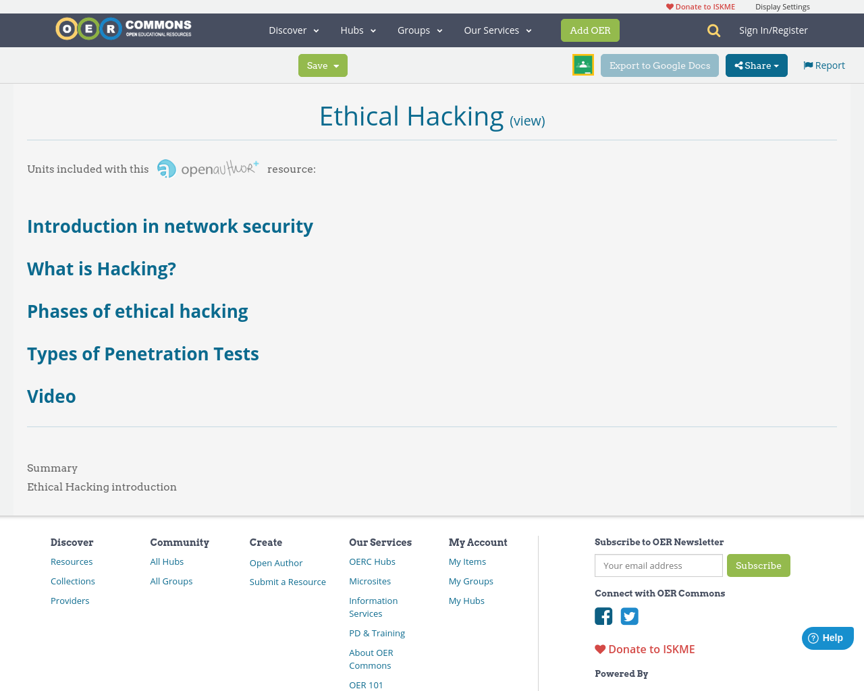Open the Phases of ethical hacking unit
Viewport: 864px width, 691px height.
(138, 312)
